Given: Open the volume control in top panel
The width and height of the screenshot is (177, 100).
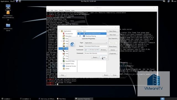Looking at the screenshot, I should pyautogui.click(x=164, y=1).
